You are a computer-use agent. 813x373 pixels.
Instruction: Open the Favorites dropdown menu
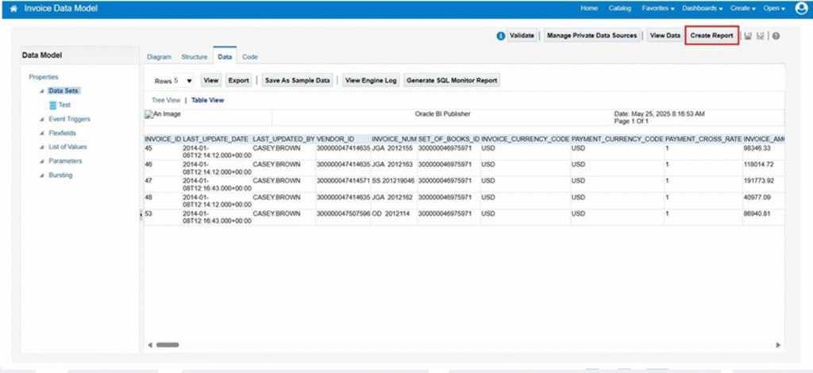coord(658,8)
